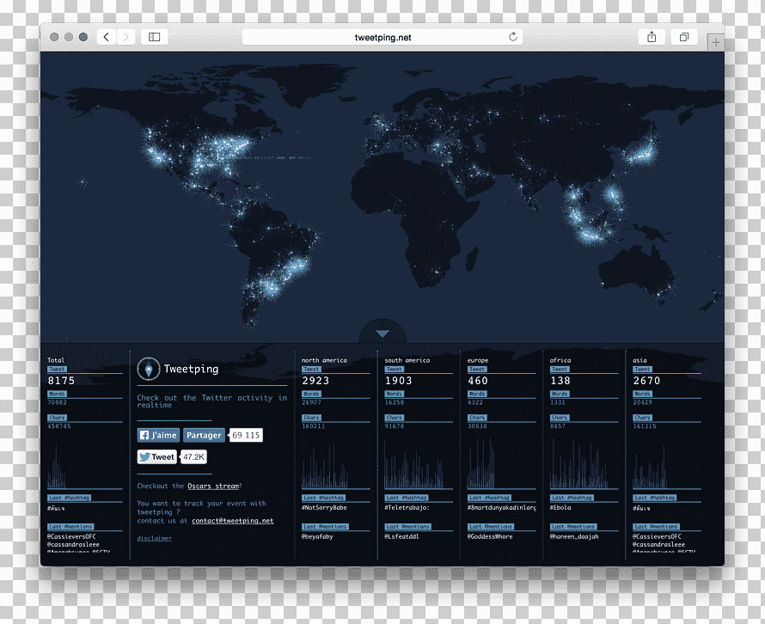Show all tabs overview icon
Screen dimensions: 765x624
point(684,37)
